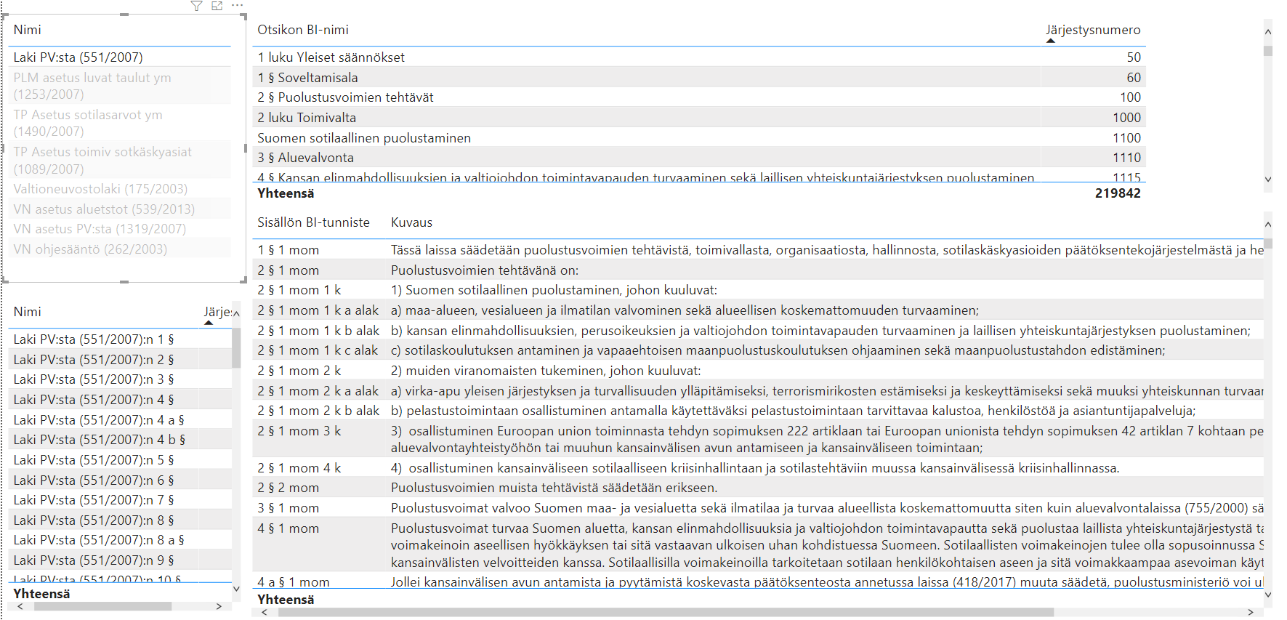Click the down arrow on the Kuvaus table scrollbar

[1268, 595]
